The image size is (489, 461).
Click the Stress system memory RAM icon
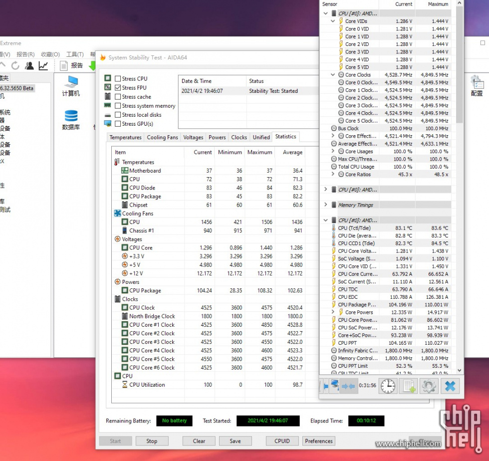108,105
